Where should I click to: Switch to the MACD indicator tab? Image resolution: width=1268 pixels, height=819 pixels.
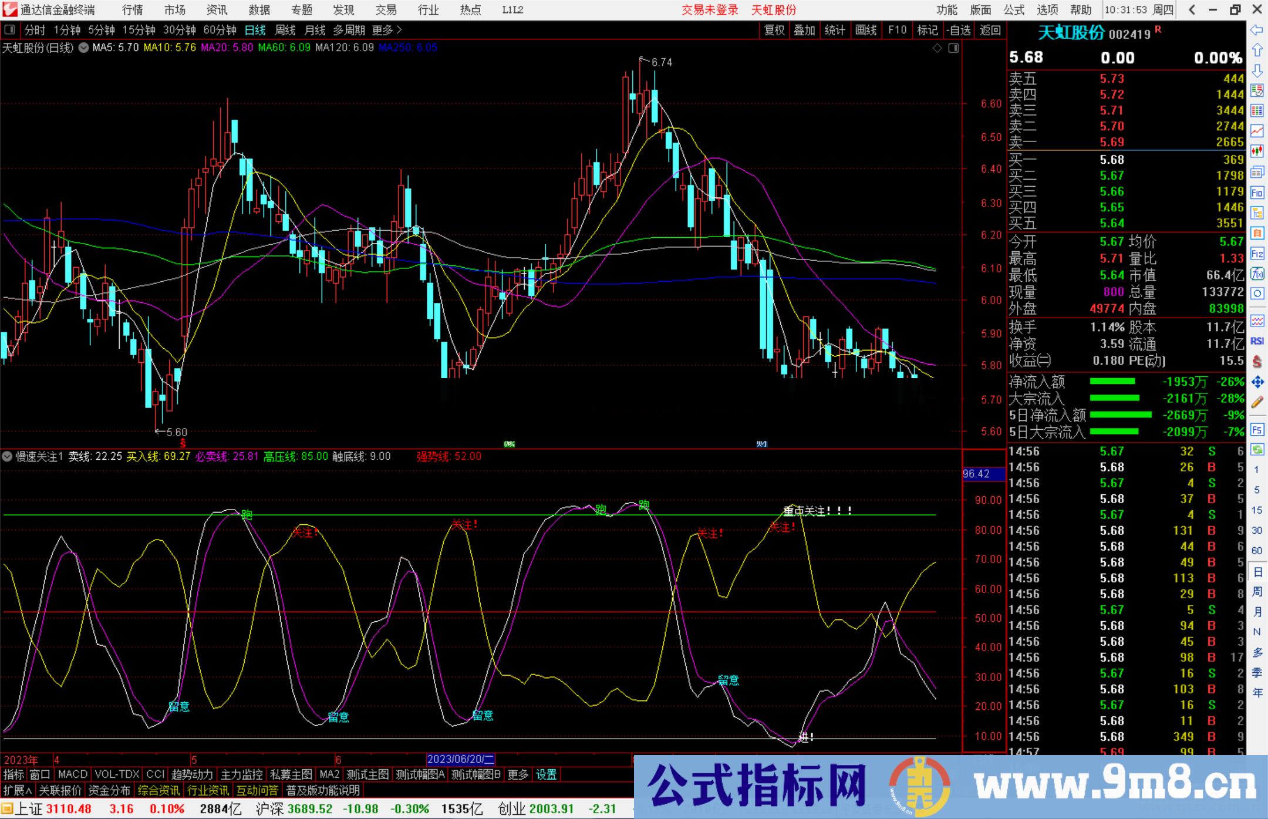coord(72,774)
